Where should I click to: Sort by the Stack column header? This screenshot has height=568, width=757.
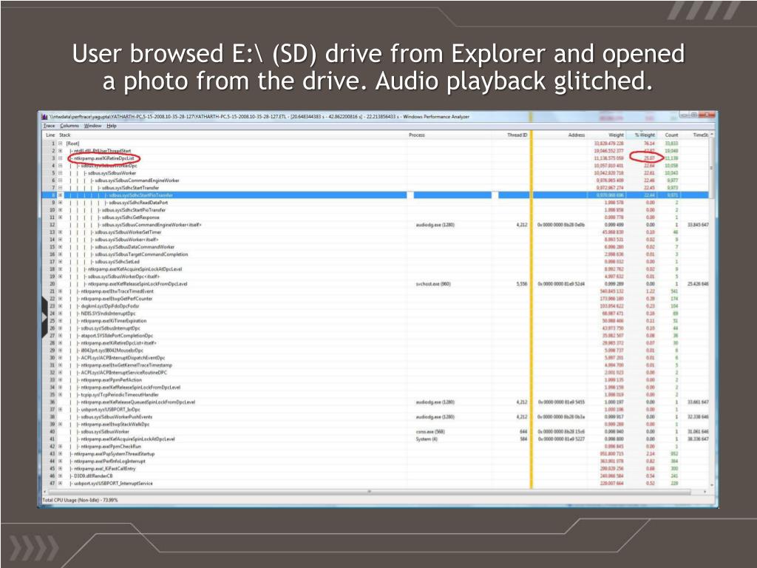click(x=65, y=135)
